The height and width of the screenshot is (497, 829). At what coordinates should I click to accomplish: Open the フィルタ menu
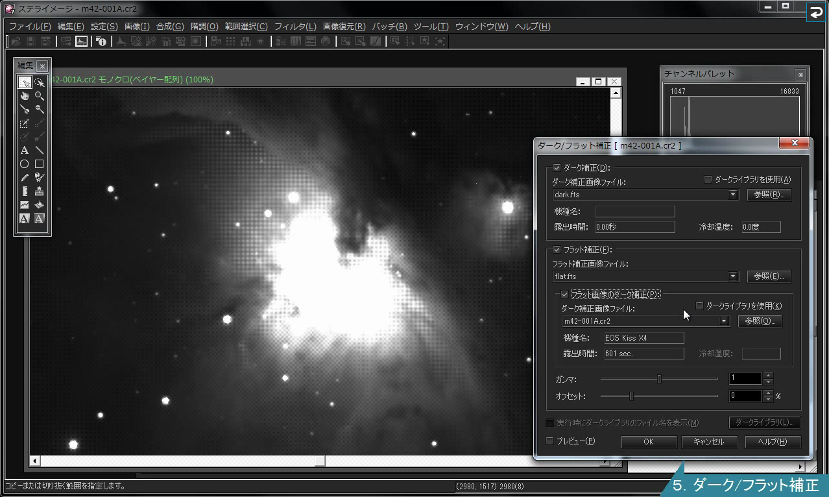pos(294,27)
